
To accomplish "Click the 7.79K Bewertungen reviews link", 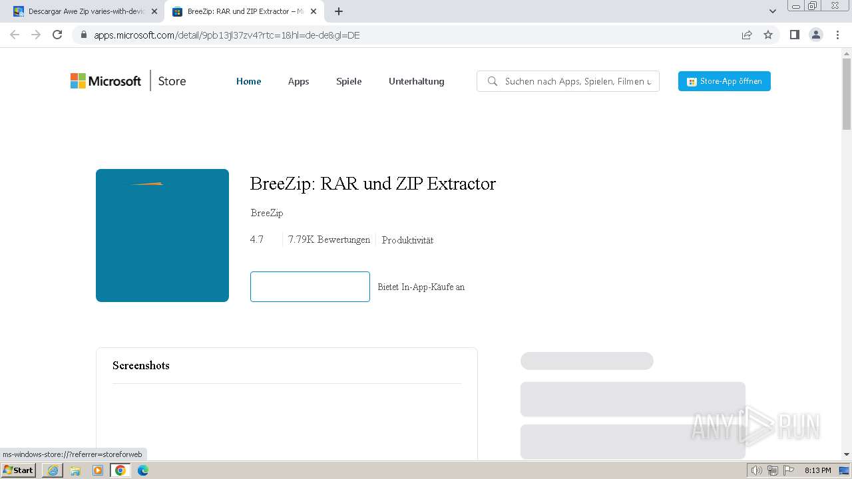I will coord(329,239).
